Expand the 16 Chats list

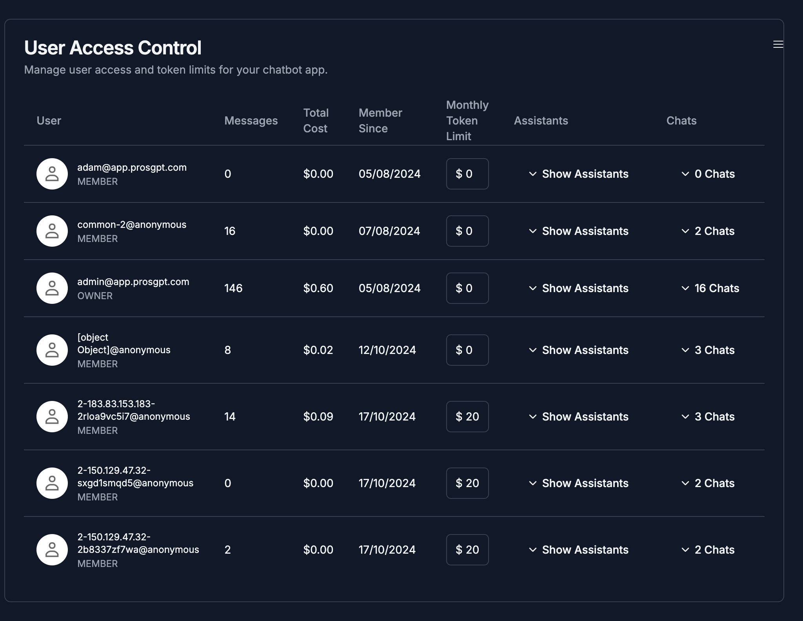(710, 288)
